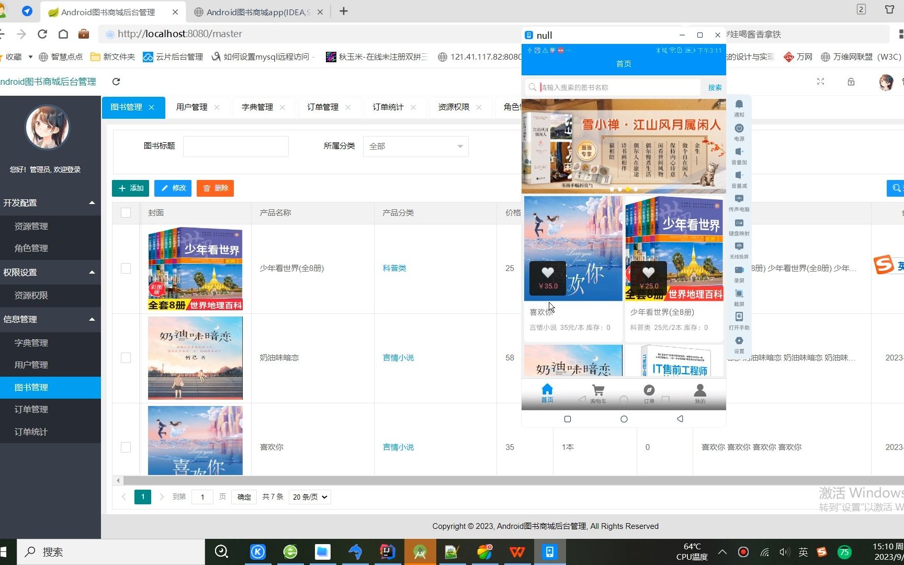The image size is (904, 565).
Task: Check the row checkbox for 奶油味暗恋
Action: (126, 358)
